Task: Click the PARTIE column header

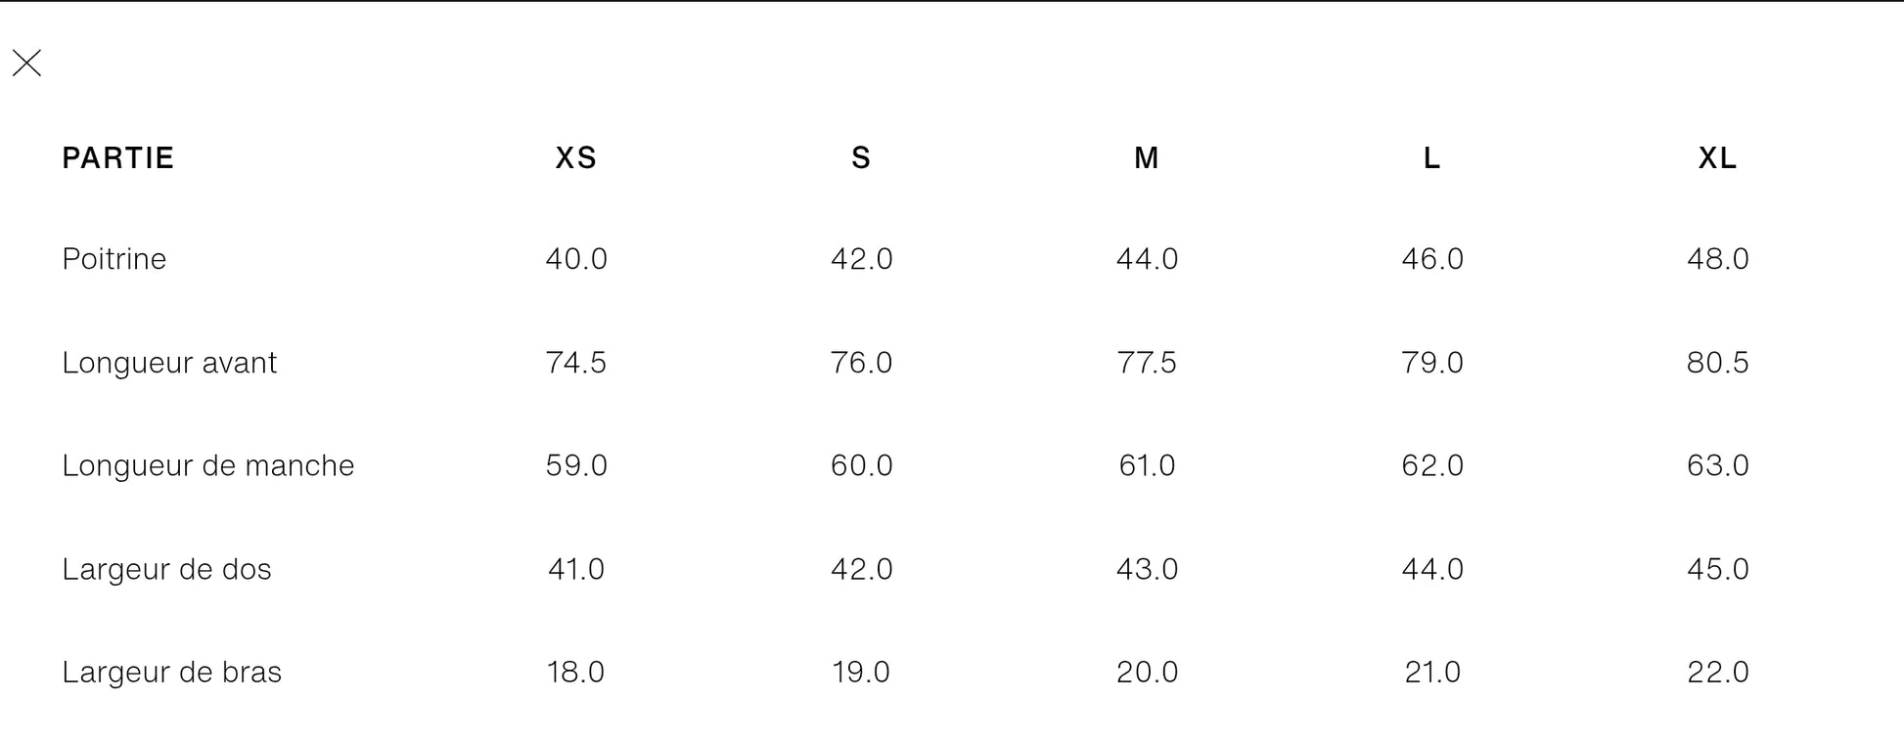Action: 118,158
